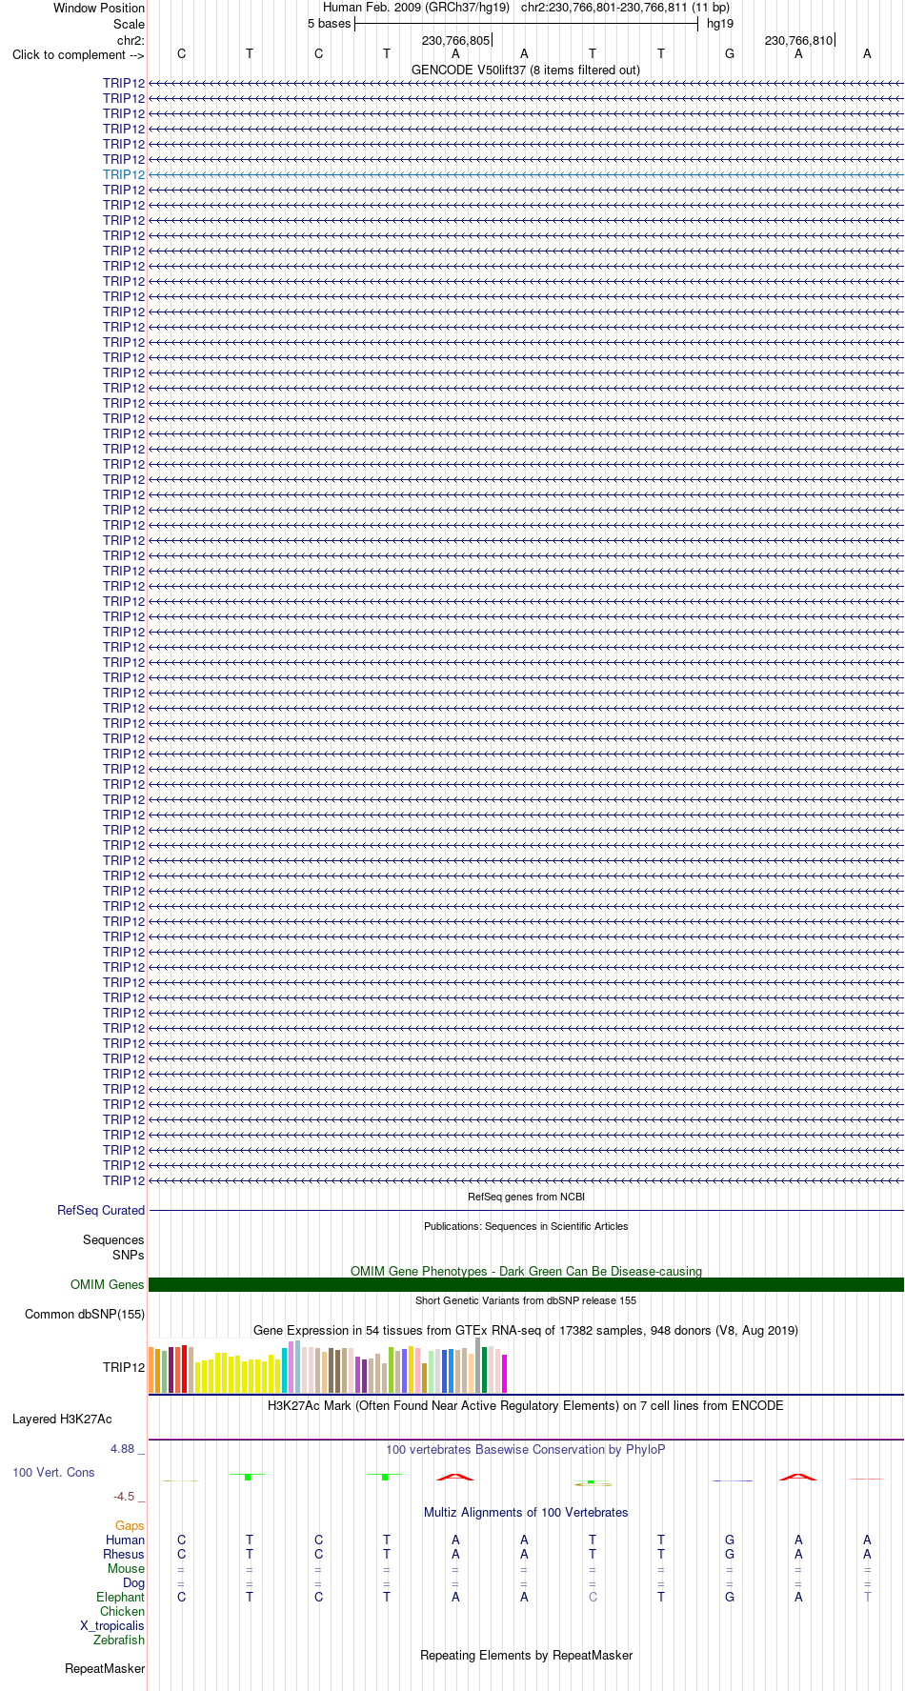Click the 'Human Feb. 2009 (GRCh37/hg19)' position header

[416, 7]
